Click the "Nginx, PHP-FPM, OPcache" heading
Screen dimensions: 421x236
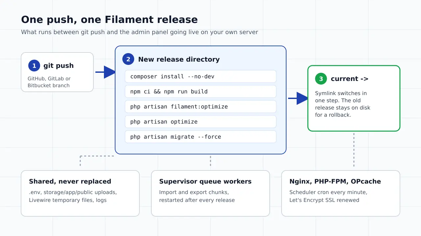335,181
